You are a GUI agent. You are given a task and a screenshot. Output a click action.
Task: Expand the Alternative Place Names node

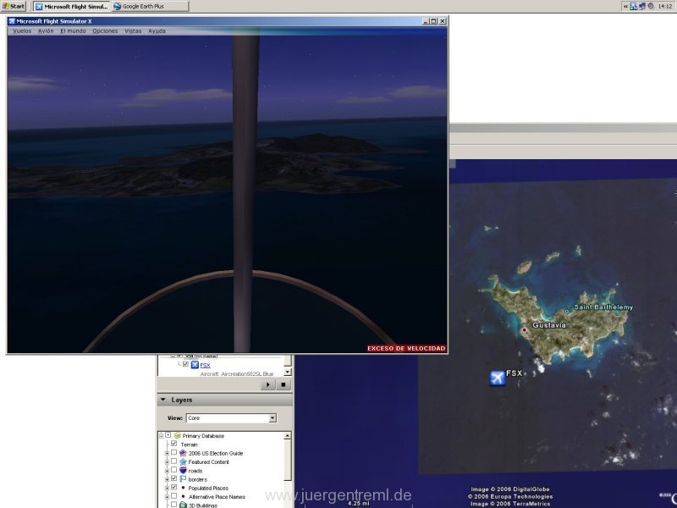[x=167, y=497]
